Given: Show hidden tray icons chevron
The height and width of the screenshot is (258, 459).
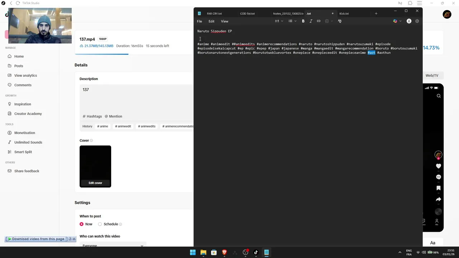Looking at the screenshot, I should click(x=400, y=252).
